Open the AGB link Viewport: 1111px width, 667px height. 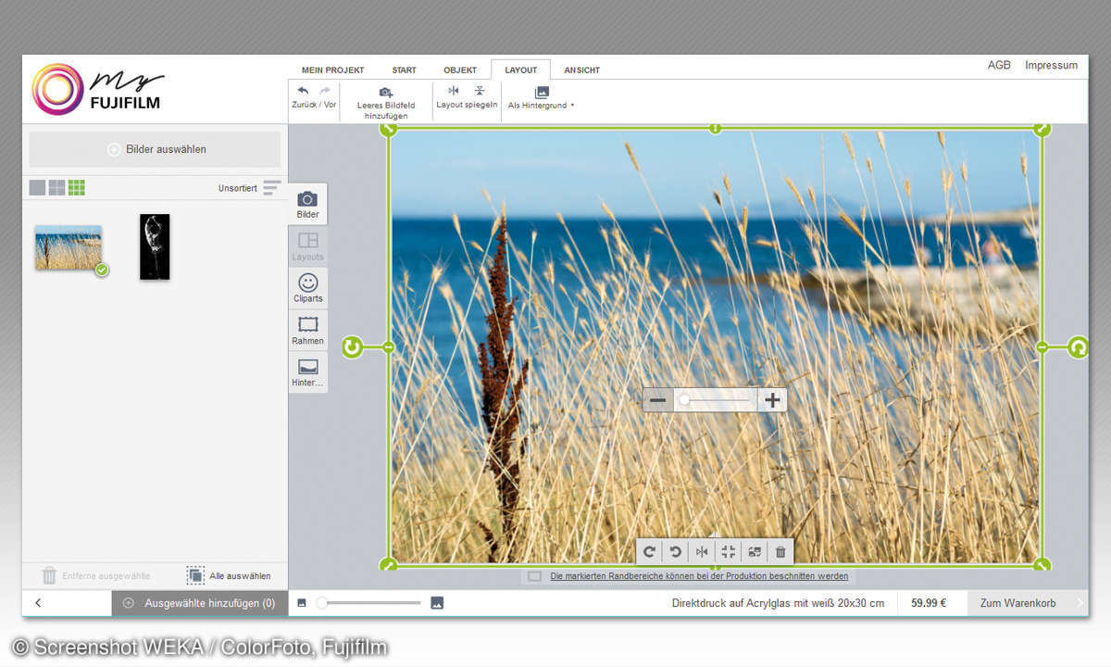[x=999, y=66]
